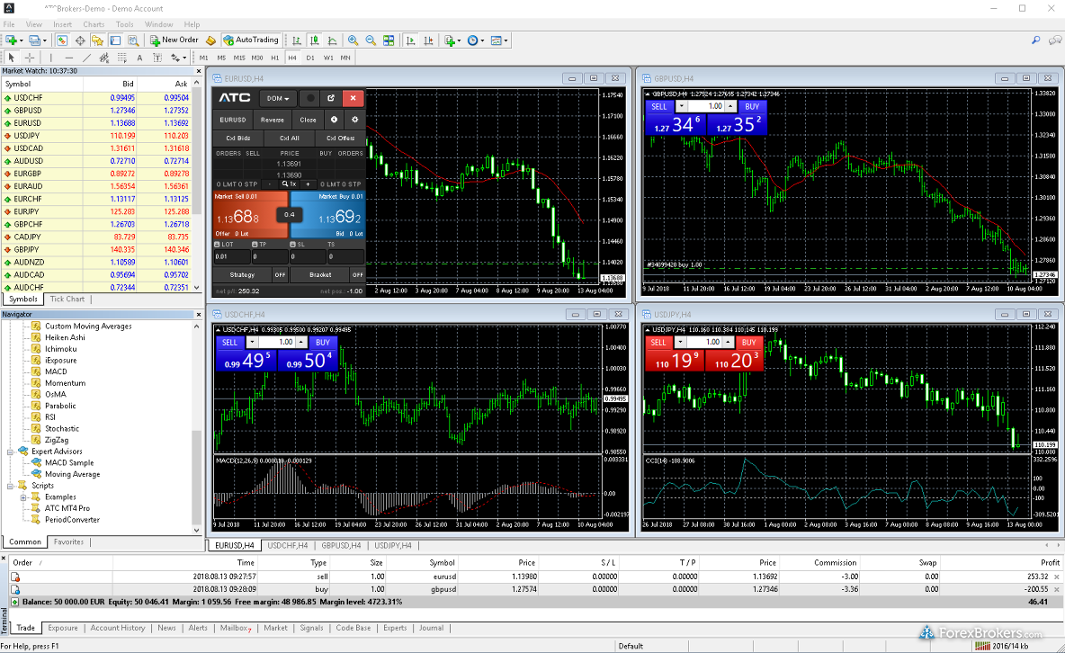
Task: Open the Tools menu
Action: (x=124, y=24)
